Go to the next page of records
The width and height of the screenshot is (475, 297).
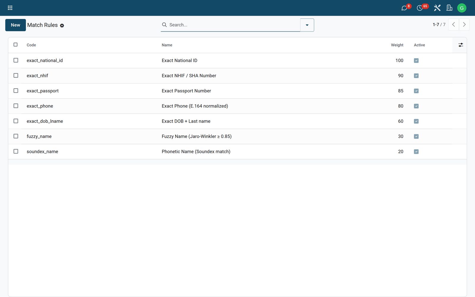(x=464, y=25)
